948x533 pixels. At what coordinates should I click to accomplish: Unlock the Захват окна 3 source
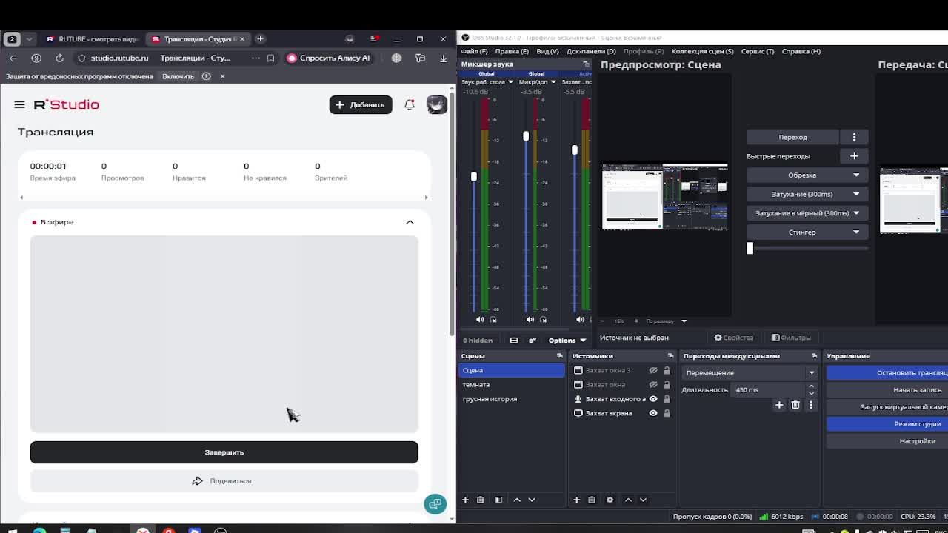(x=667, y=370)
